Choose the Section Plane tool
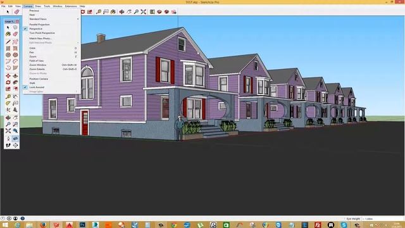405x228 pixels. [15, 145]
